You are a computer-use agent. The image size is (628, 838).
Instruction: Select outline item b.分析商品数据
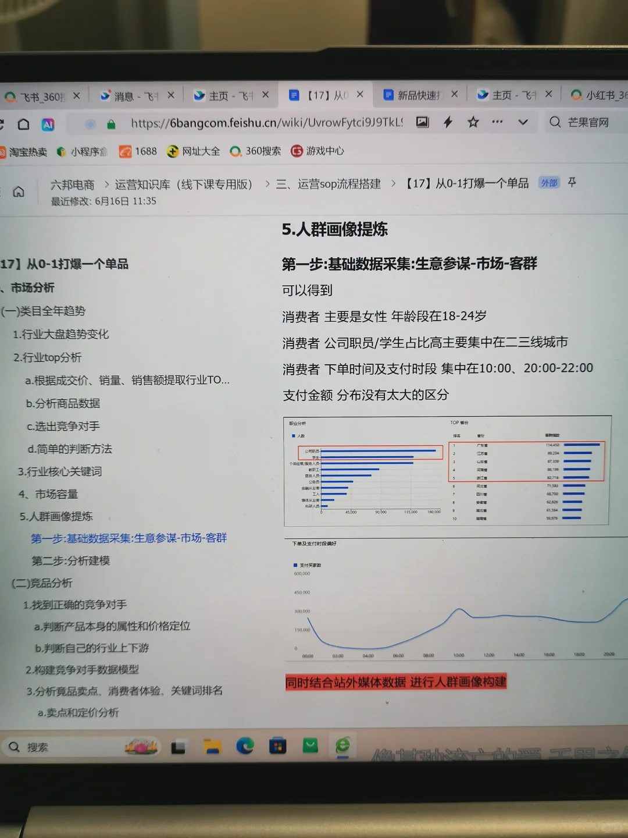[x=63, y=403]
